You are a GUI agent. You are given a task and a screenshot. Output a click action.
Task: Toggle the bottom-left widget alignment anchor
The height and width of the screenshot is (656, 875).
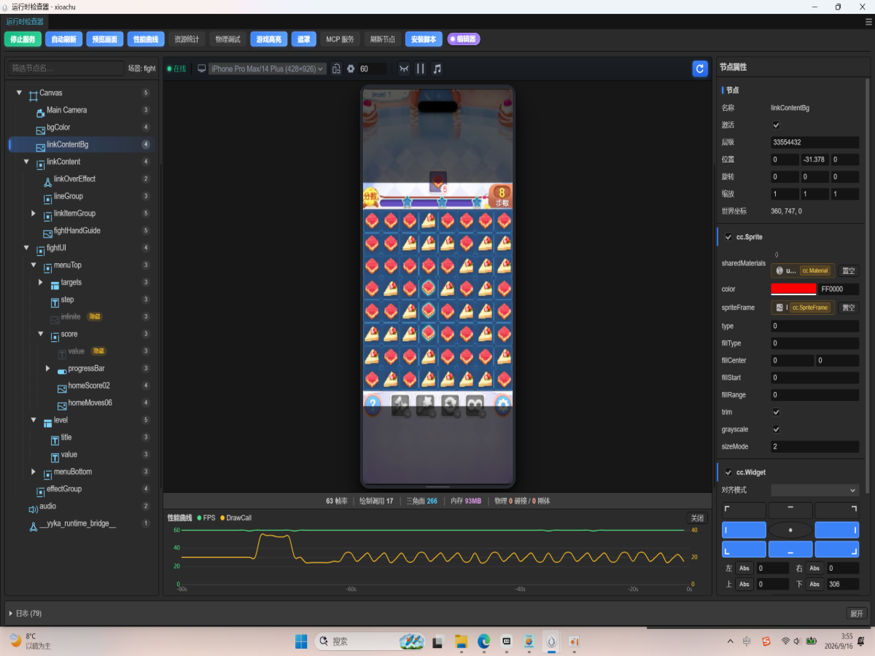click(x=744, y=550)
